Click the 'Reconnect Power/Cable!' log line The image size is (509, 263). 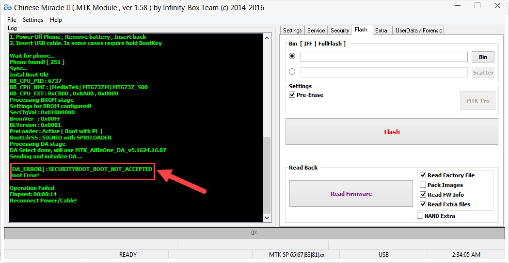click(43, 201)
